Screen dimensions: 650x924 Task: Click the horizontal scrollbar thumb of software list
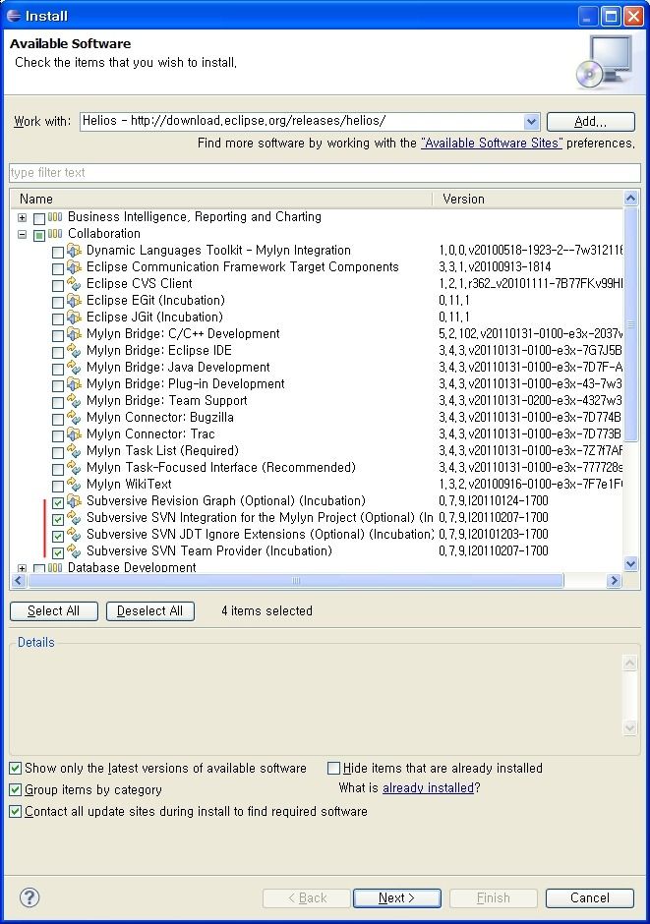(x=296, y=581)
